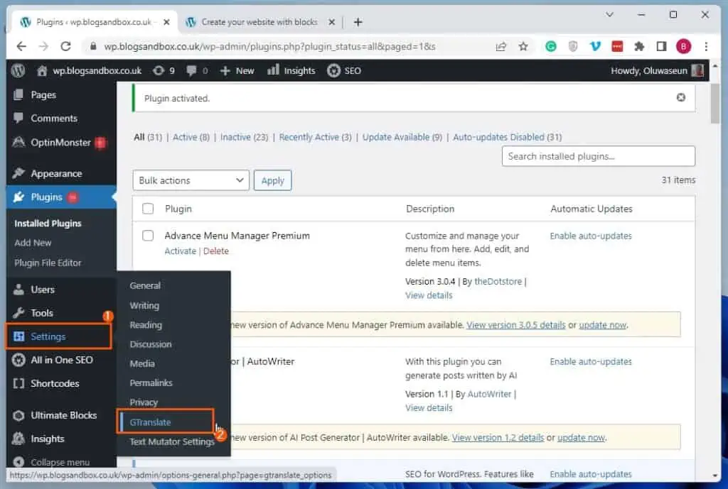Open Users in the sidebar

click(42, 290)
